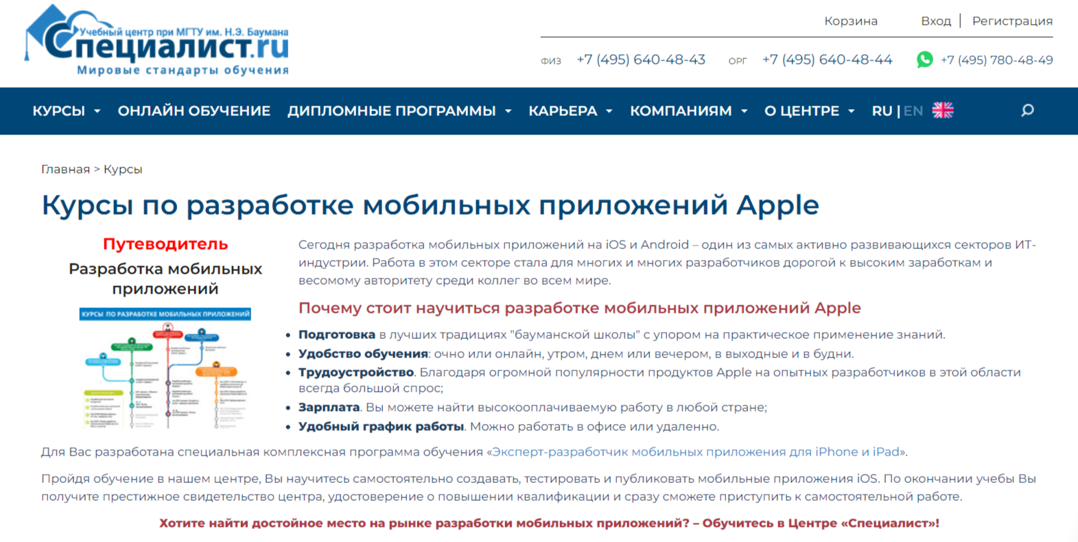Click the British flag icon
The width and height of the screenshot is (1078, 542).
coord(943,110)
